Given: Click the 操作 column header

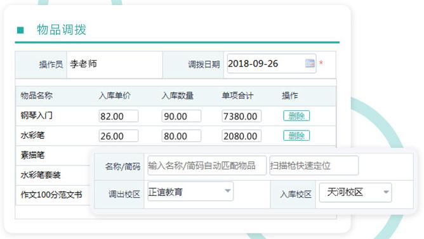Looking at the screenshot, I should pos(290,96).
